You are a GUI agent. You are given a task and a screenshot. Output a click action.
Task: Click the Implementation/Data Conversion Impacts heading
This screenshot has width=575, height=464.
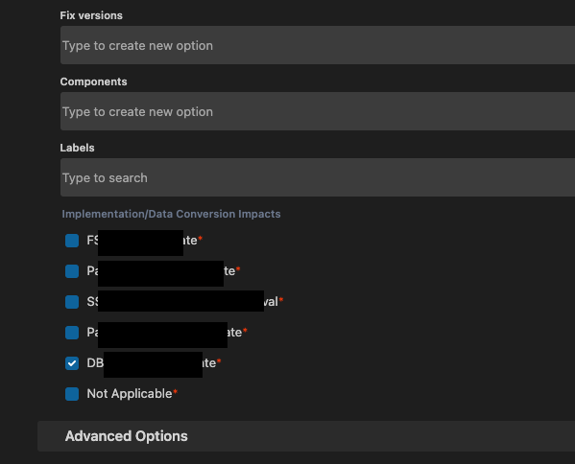pyautogui.click(x=171, y=214)
